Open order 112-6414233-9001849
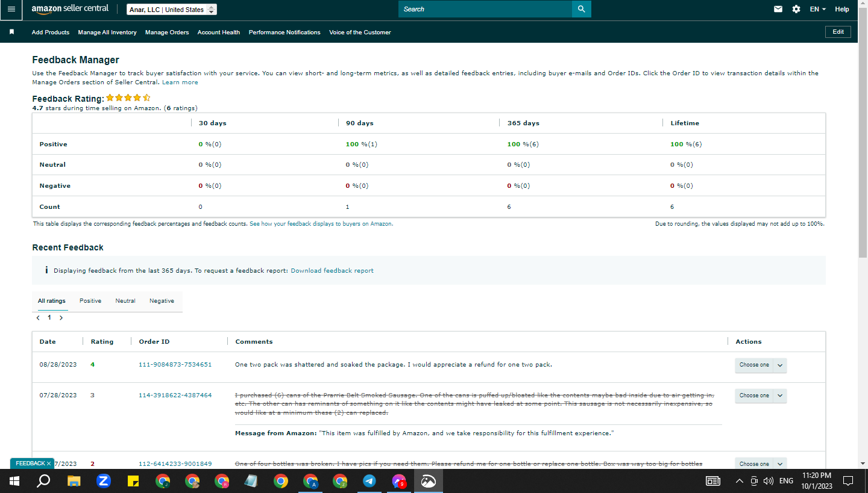The width and height of the screenshot is (868, 493). [175, 464]
